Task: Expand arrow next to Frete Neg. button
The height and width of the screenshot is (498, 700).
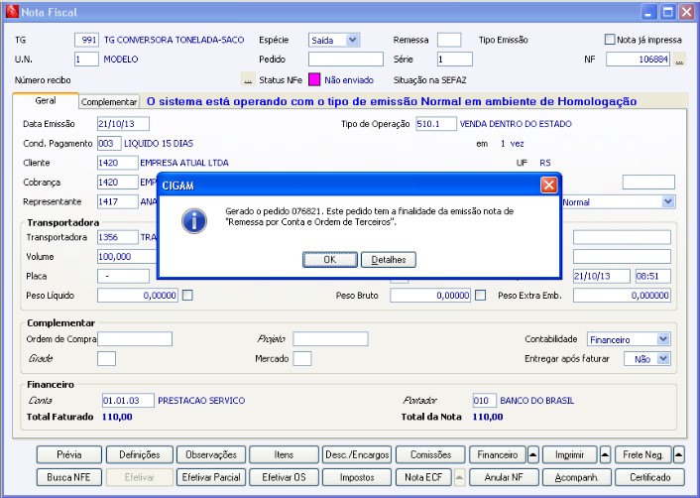Action: pos(678,454)
